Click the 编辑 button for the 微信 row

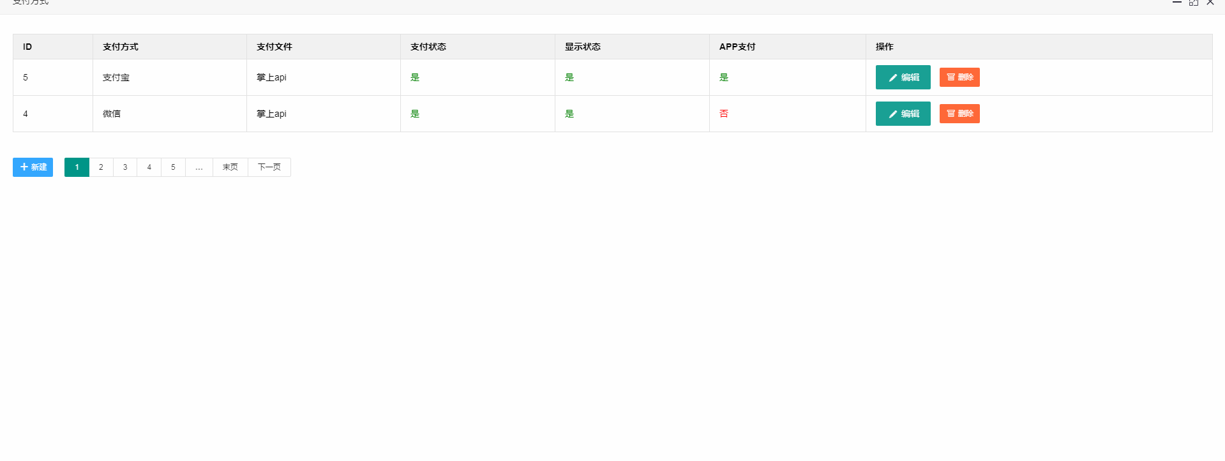(903, 114)
